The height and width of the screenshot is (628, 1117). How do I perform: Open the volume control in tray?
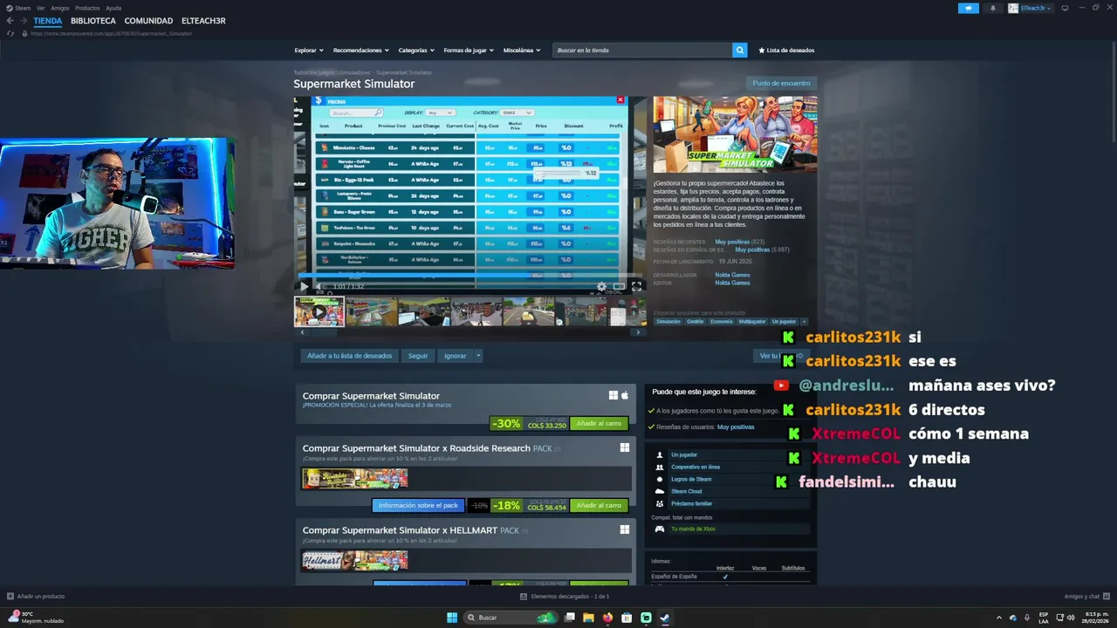[1071, 618]
